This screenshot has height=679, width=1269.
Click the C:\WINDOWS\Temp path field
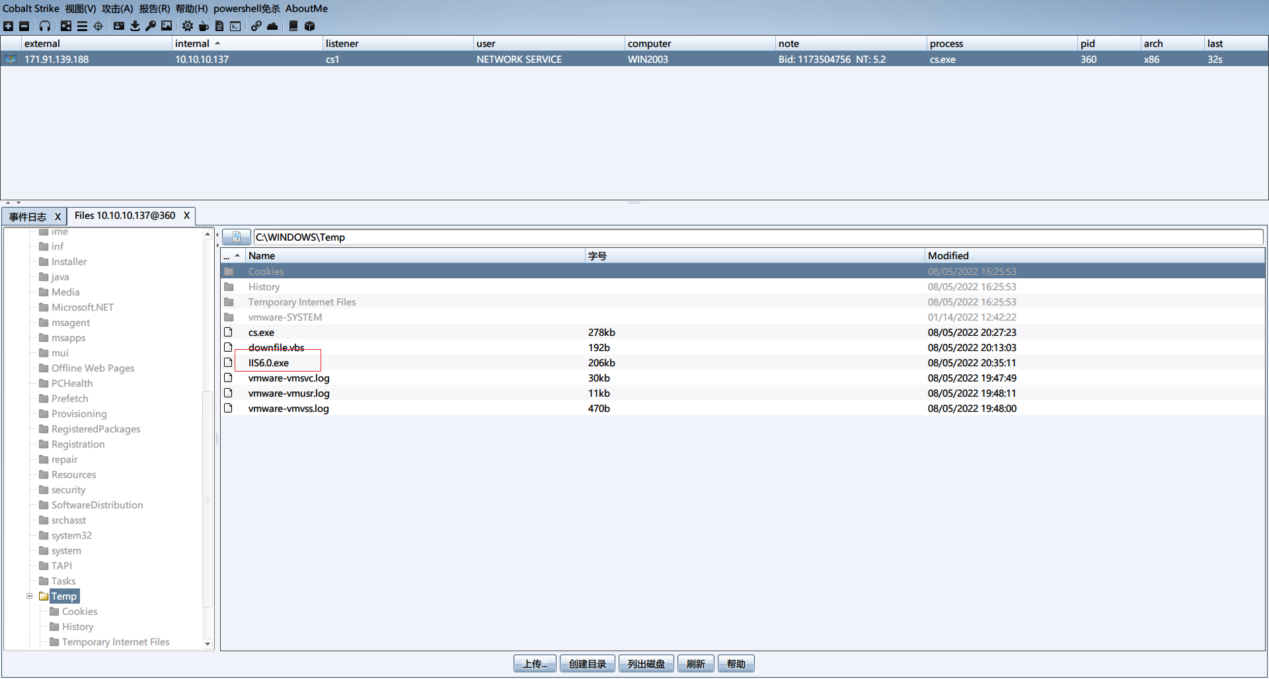click(x=758, y=237)
